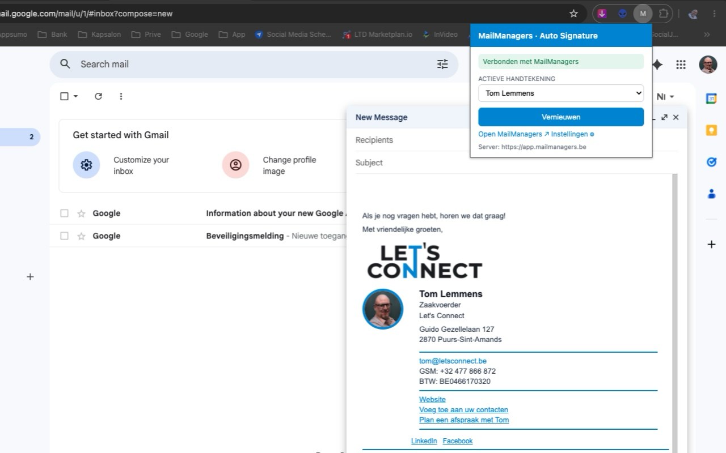Expand New Message to full screen
Image resolution: width=726 pixels, height=453 pixels.
tap(664, 117)
